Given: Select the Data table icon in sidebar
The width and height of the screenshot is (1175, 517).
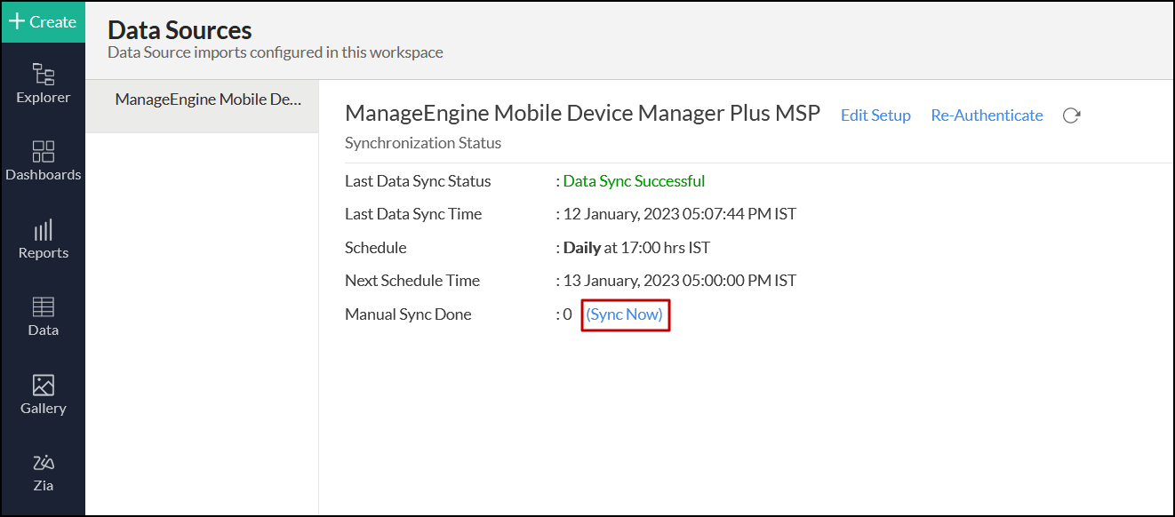Looking at the screenshot, I should pyautogui.click(x=43, y=317).
